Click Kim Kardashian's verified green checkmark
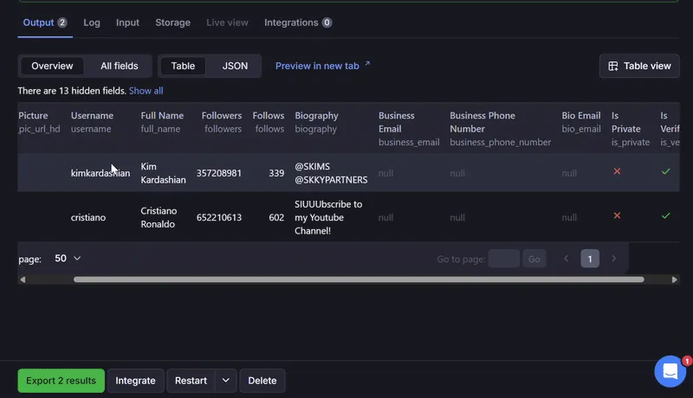 [665, 171]
